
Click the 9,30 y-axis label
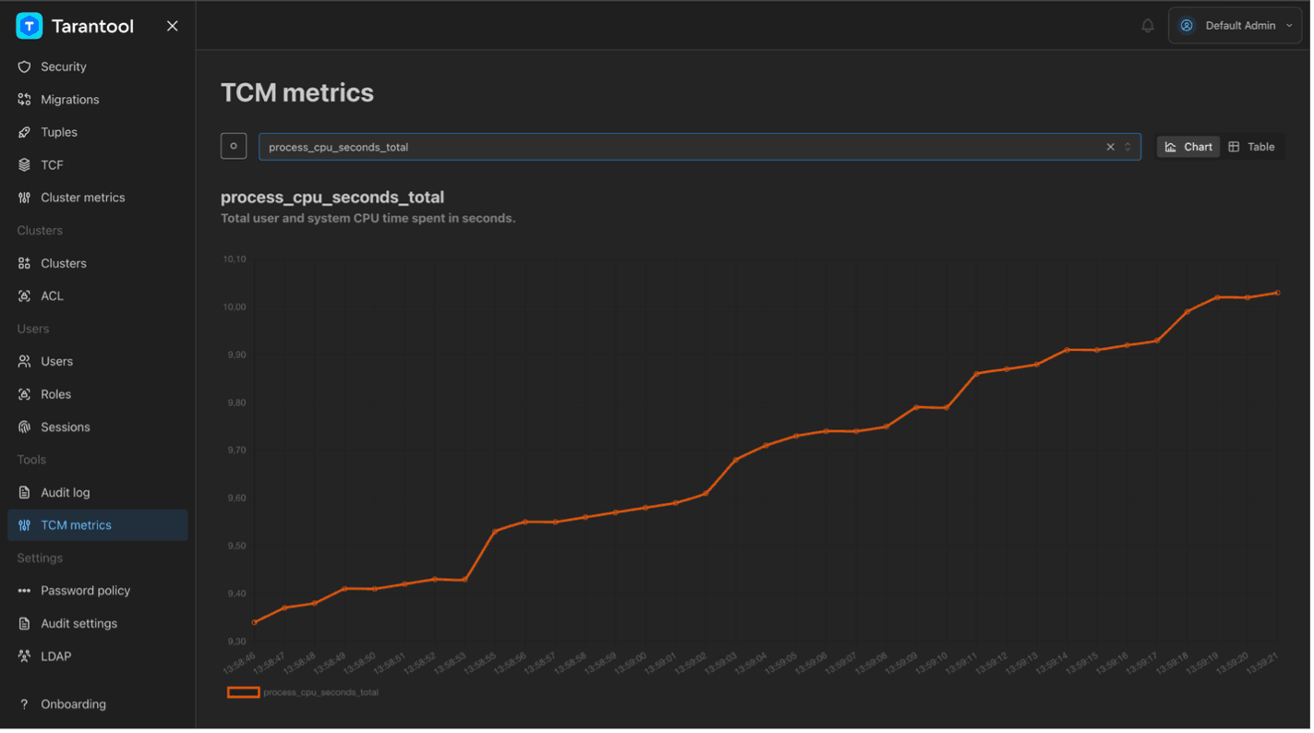click(x=237, y=643)
